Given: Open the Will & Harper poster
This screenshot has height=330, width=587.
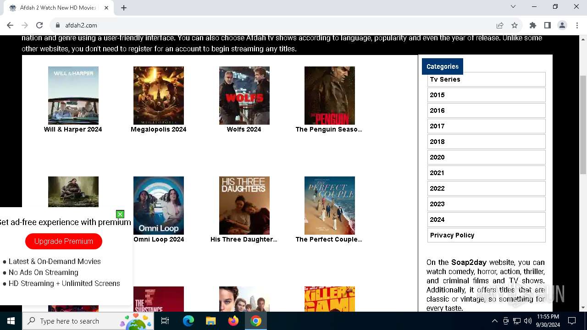Looking at the screenshot, I should [73, 95].
